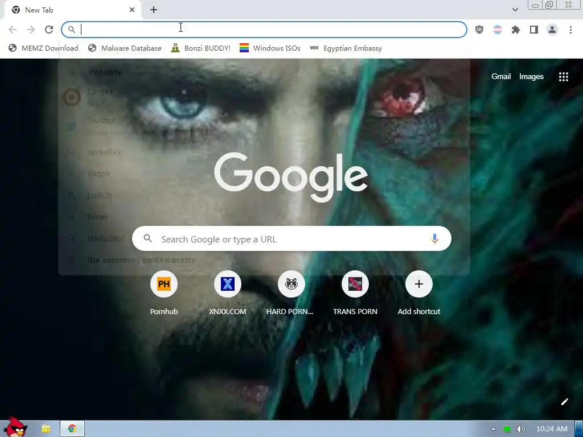The height and width of the screenshot is (437, 583).
Task: Open a new tab with plus button
Action: [x=154, y=10]
